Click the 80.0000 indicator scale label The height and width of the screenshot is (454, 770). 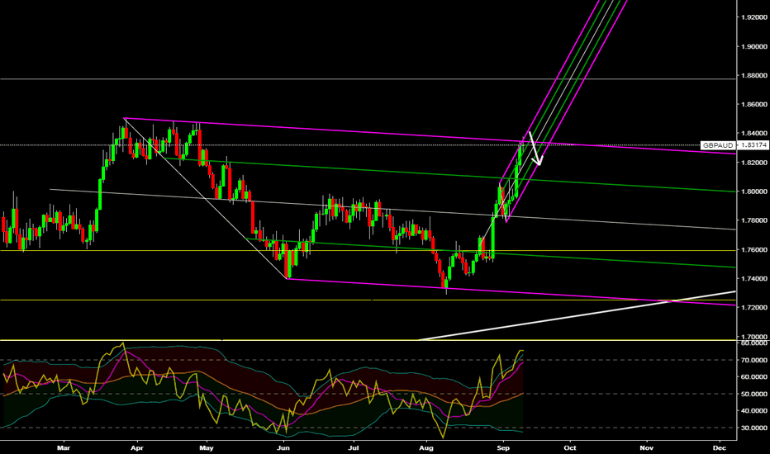(753, 343)
